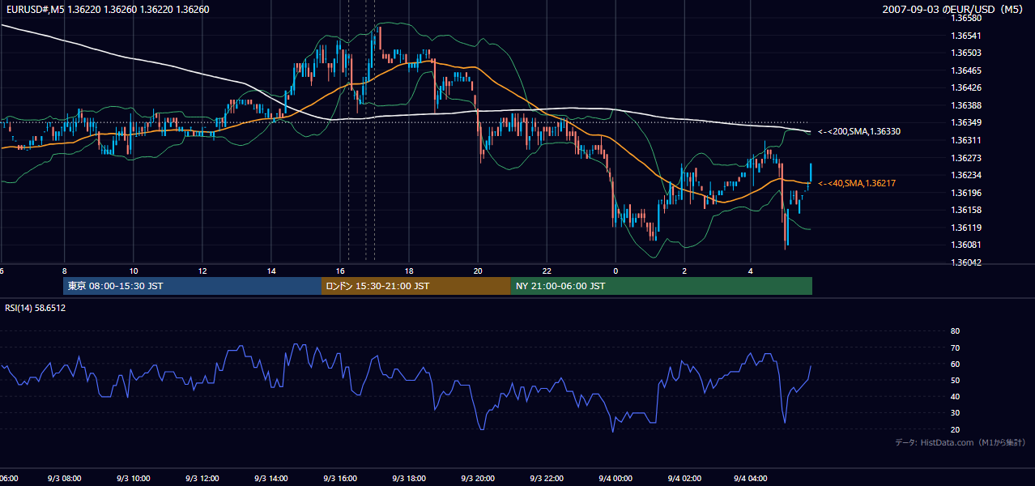Click the RSI(14) 58.6512 indicator label

[35, 308]
